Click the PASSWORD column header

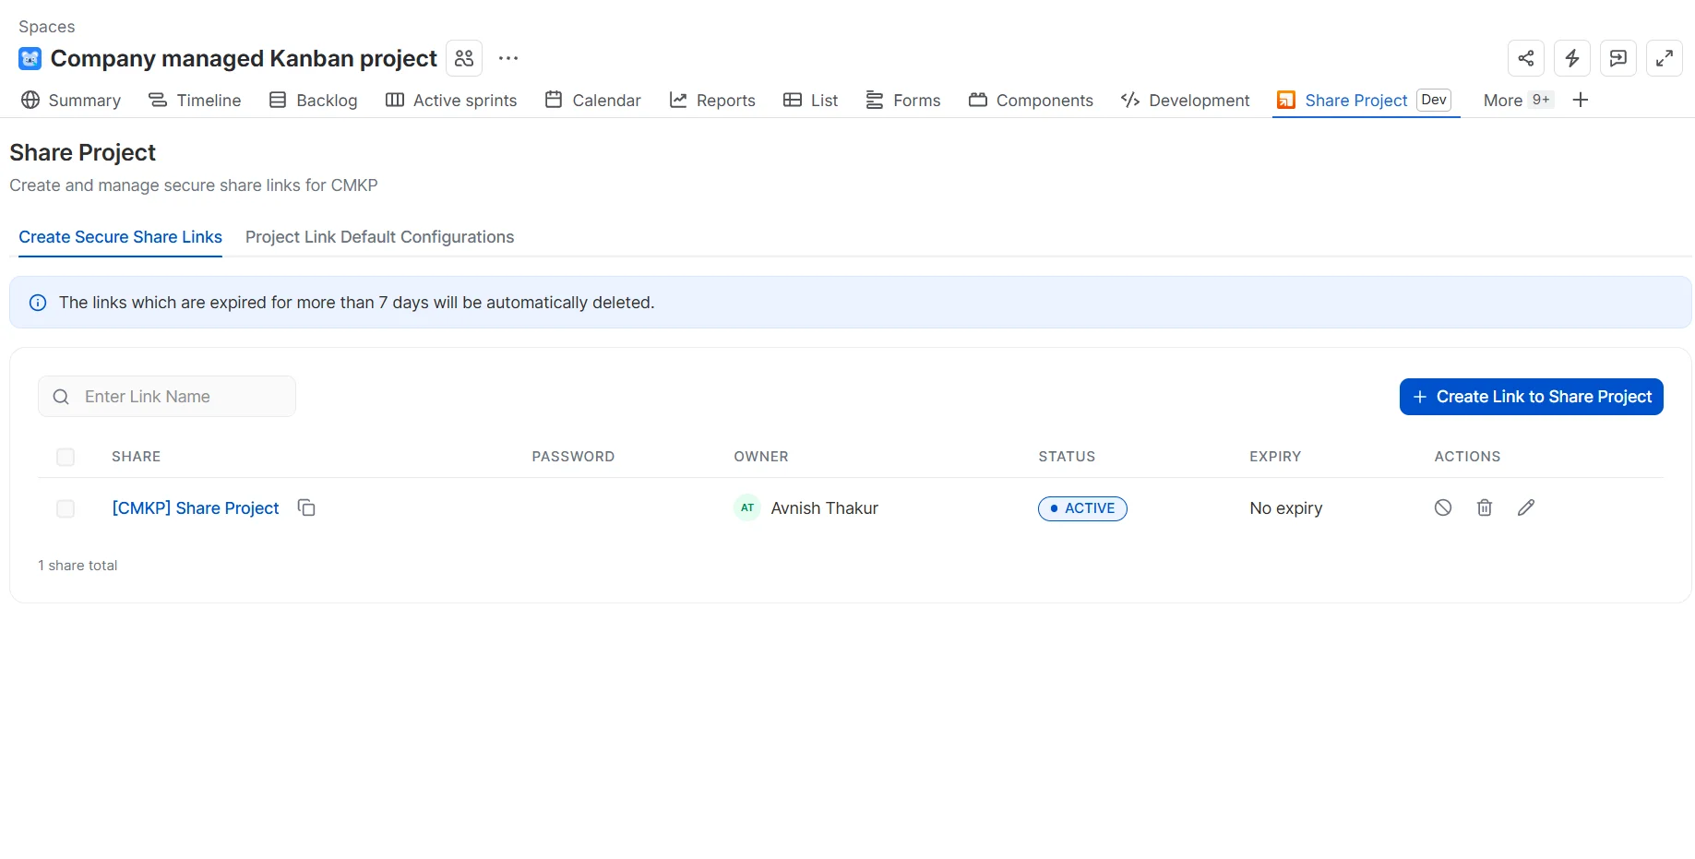[573, 457]
